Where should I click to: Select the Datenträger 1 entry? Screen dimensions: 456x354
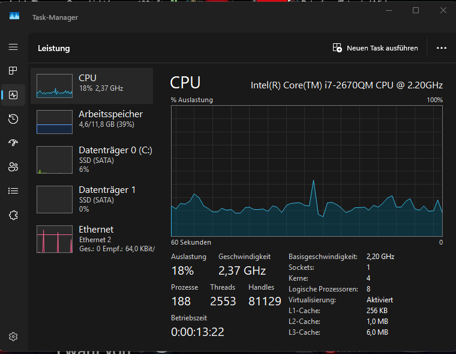point(92,200)
